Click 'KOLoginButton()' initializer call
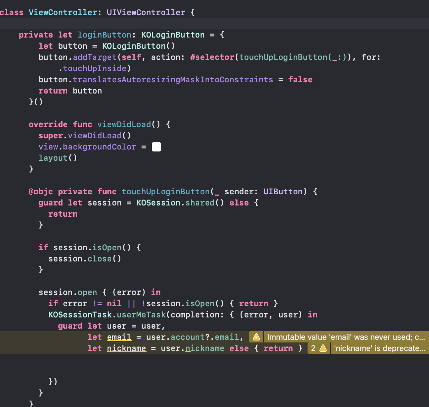429x407 pixels. (x=139, y=46)
